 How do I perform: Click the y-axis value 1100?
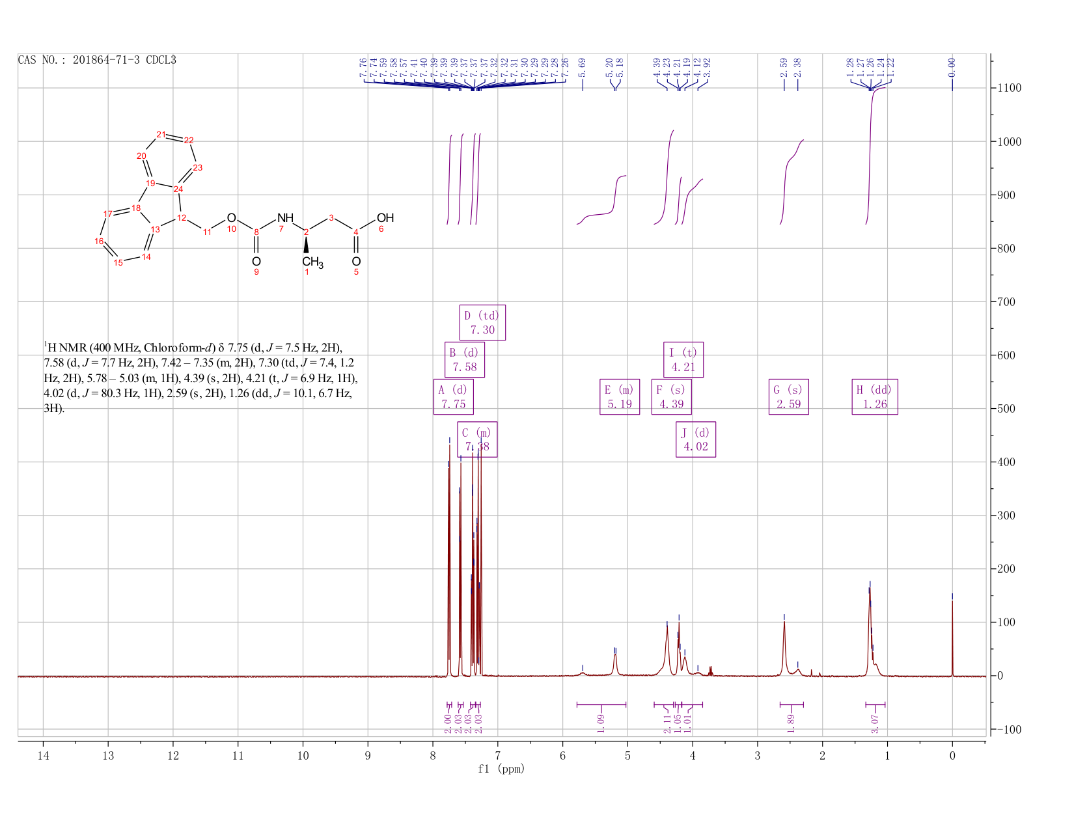click(x=1010, y=88)
